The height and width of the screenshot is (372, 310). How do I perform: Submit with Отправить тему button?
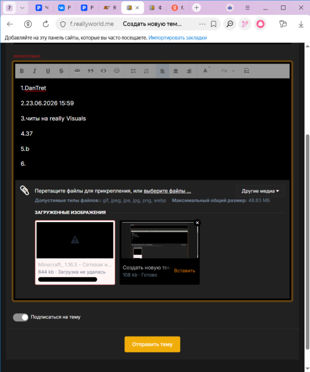click(152, 344)
